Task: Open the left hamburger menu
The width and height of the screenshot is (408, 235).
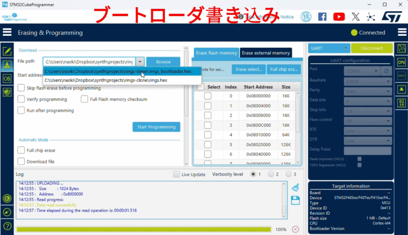Action: (7, 32)
